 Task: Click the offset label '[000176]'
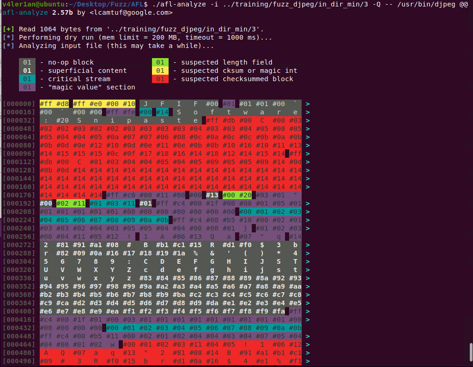coord(18,195)
